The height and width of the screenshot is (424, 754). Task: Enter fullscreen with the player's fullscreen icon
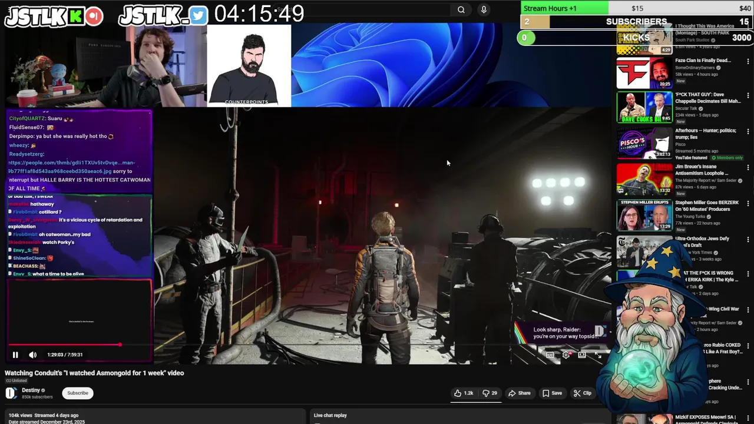598,355
